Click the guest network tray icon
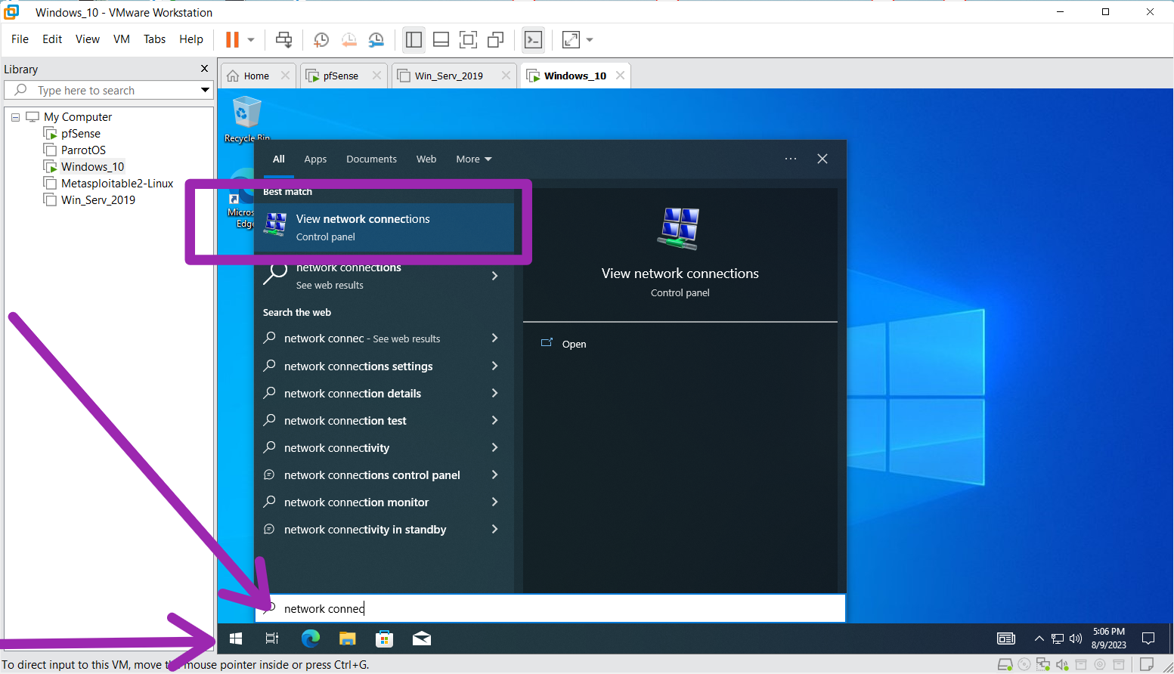1174x674 pixels. point(1058,638)
